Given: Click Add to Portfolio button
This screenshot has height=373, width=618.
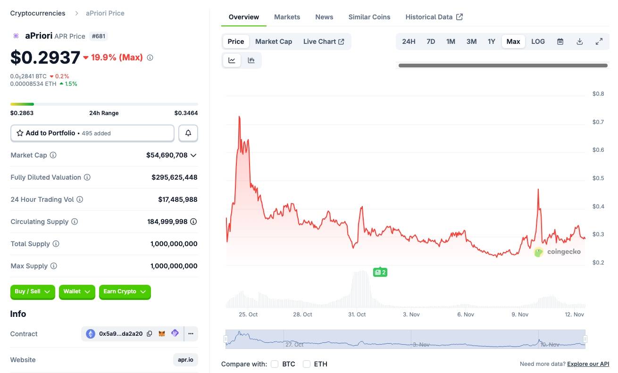Looking at the screenshot, I should click(x=92, y=133).
